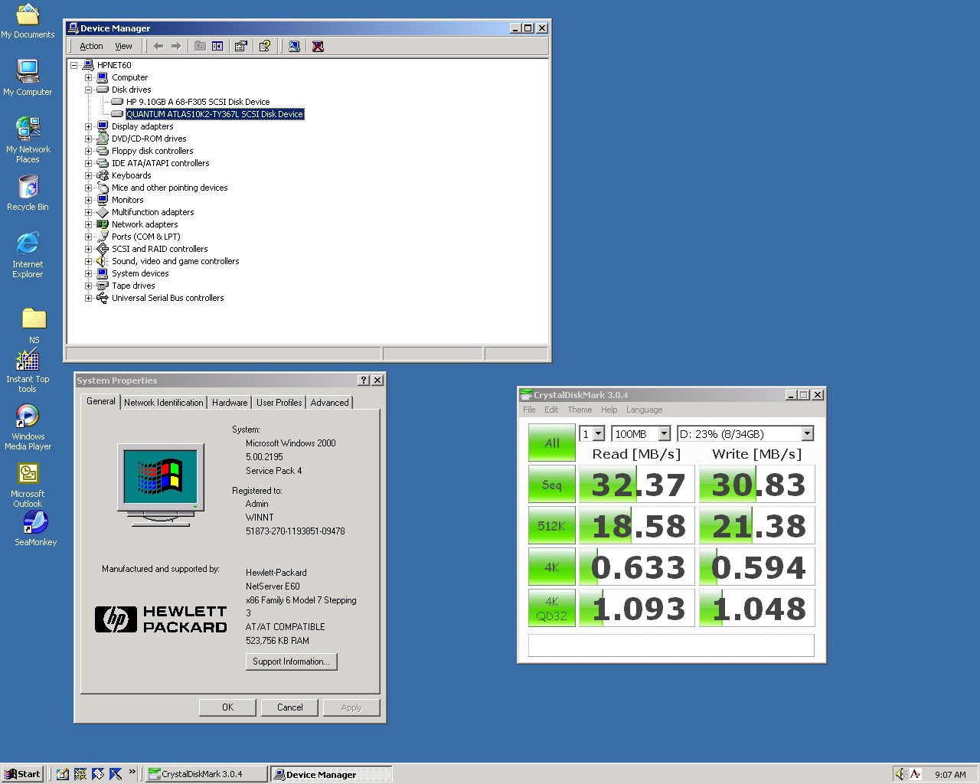Open the View menu in Device Manager
This screenshot has height=784, width=980.
click(x=123, y=46)
